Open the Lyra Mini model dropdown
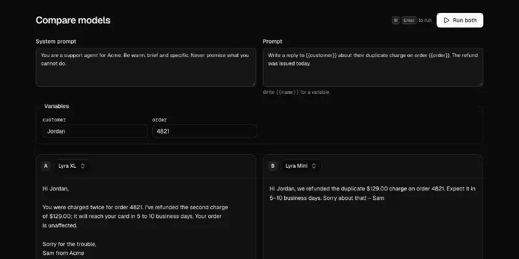The width and height of the screenshot is (519, 259). pyautogui.click(x=300, y=166)
